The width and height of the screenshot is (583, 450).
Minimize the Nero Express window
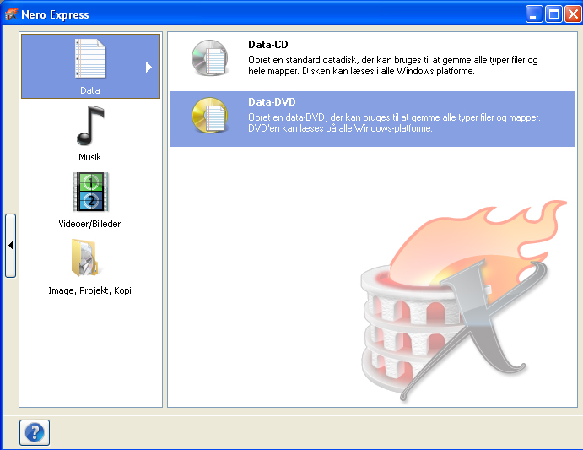(x=534, y=14)
